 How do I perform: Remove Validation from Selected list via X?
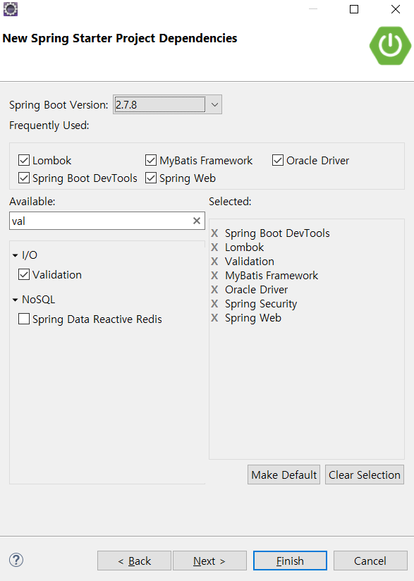coord(214,261)
